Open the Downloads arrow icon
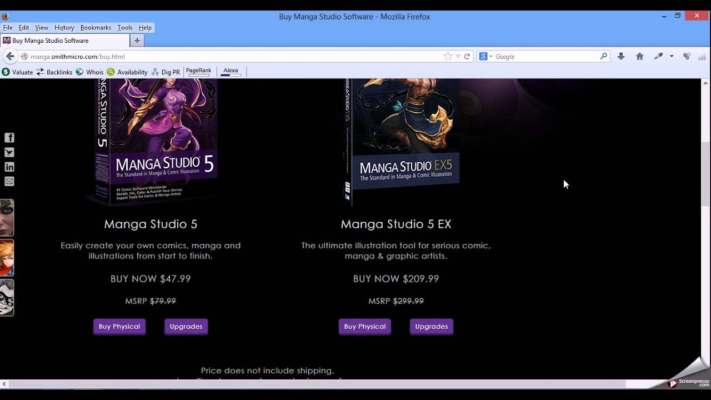The width and height of the screenshot is (711, 400). 621,56
